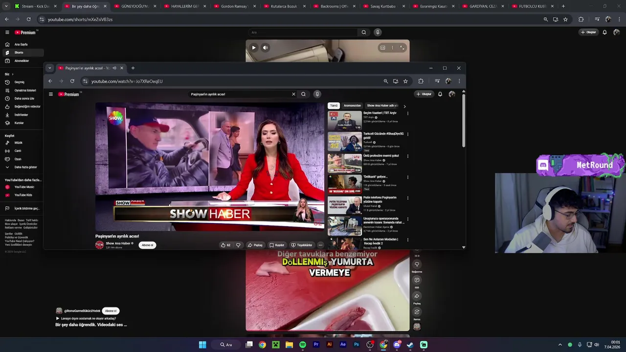Reload page in the front browser window
The height and width of the screenshot is (352, 626).
(x=72, y=81)
